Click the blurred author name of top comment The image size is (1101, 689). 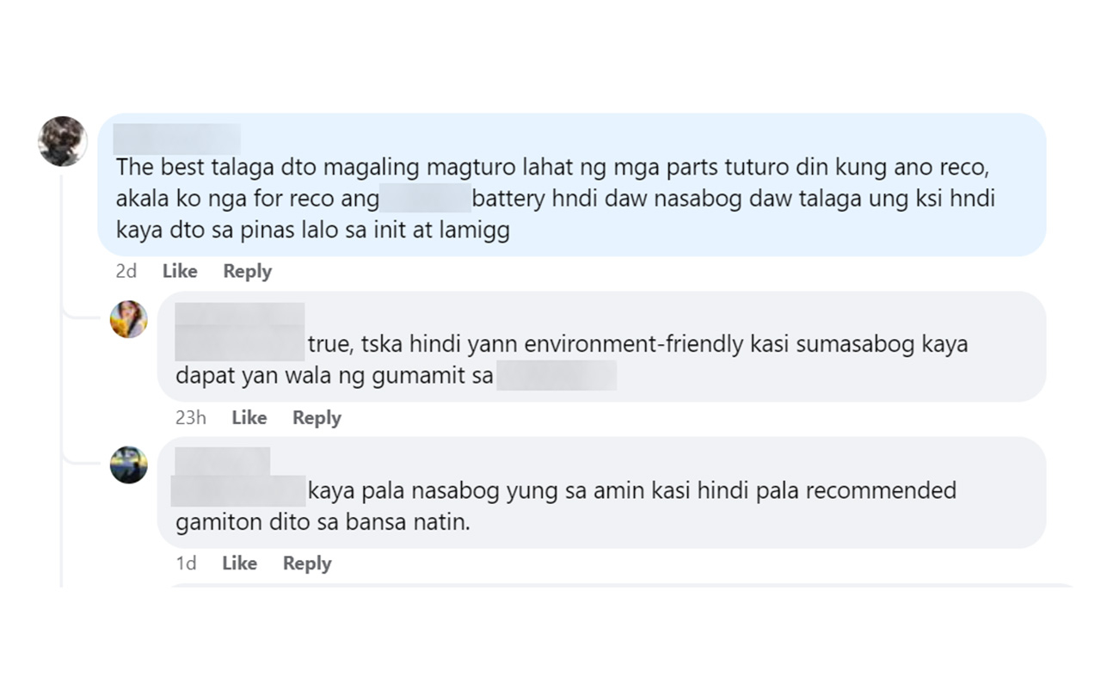[x=176, y=138]
